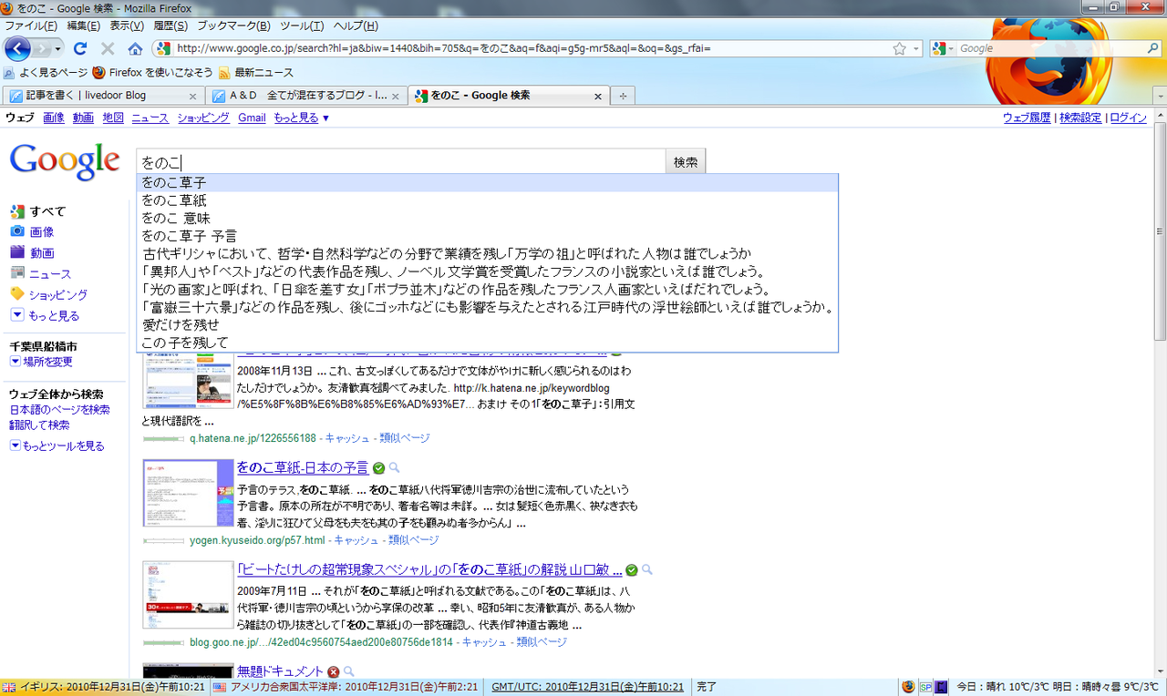Open the 表示(V) menu
Viewport: 1167px width, 696px height.
[x=127, y=26]
